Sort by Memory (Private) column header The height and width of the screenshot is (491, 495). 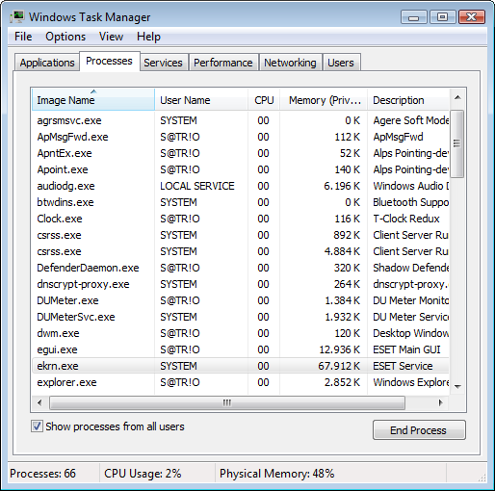click(324, 100)
